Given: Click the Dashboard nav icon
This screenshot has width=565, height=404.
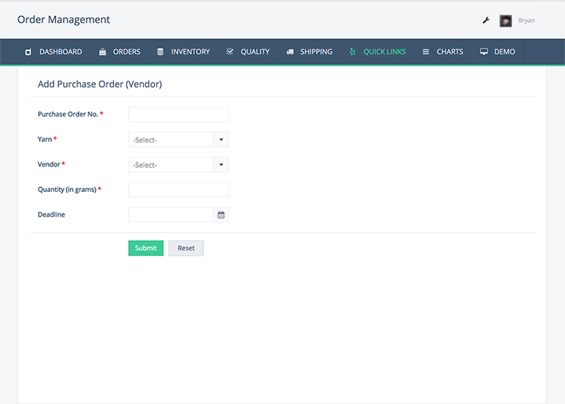Looking at the screenshot, I should tap(28, 52).
